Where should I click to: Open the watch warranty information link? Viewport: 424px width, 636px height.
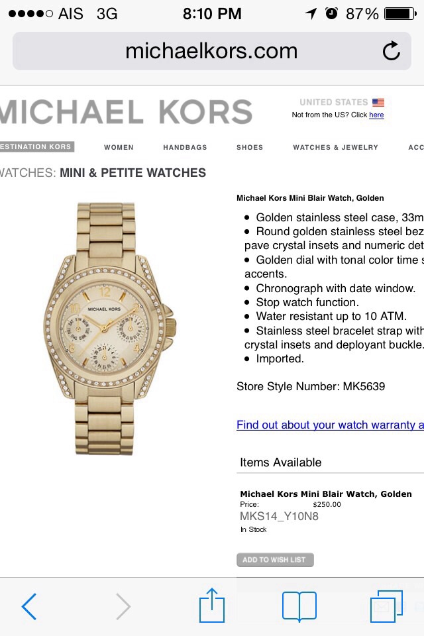coord(331,425)
